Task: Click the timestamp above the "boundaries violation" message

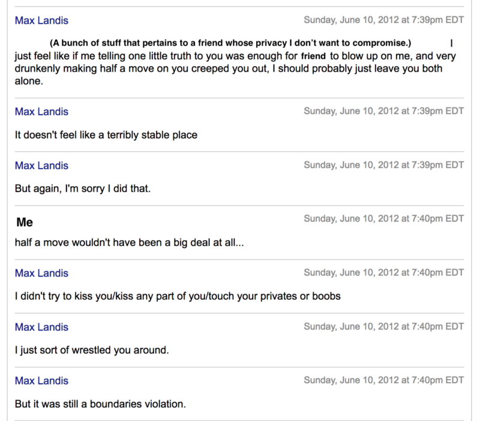Action: 383,381
